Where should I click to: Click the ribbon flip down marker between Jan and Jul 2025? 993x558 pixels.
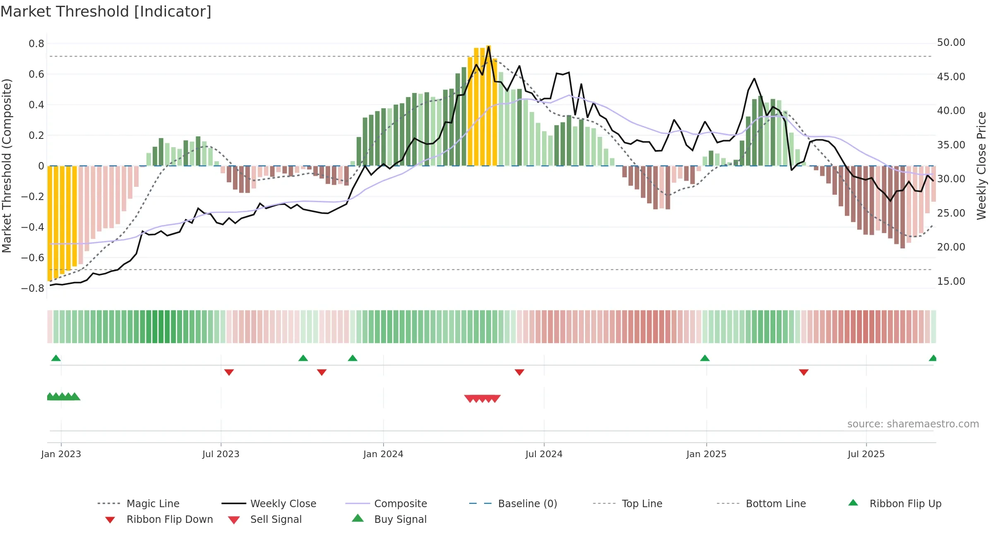(804, 372)
